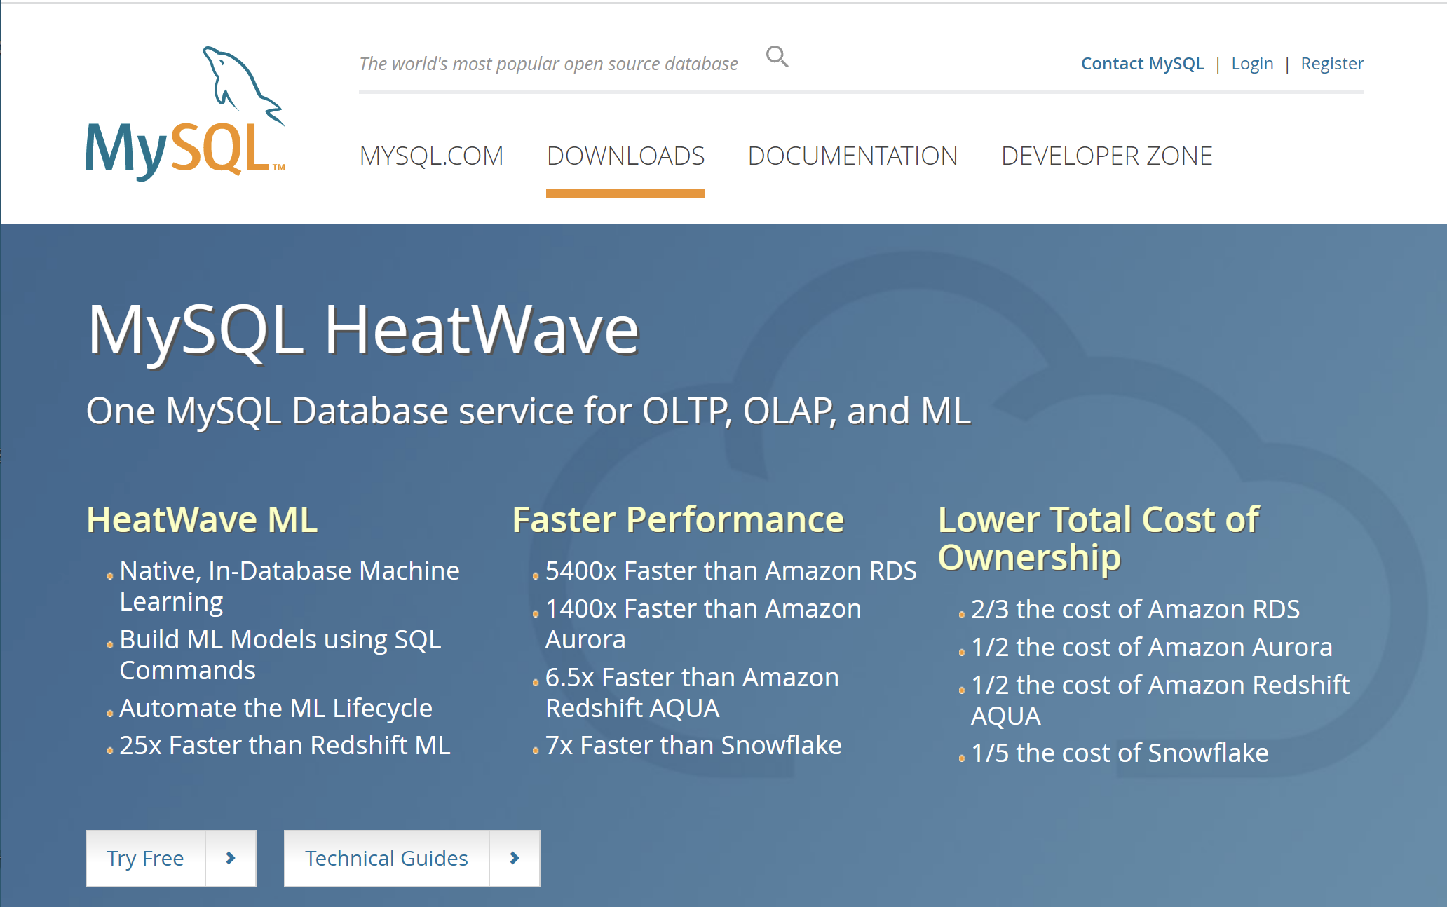Click '5400x Faster than Amazon RDS'
1447x907 pixels.
tap(731, 571)
